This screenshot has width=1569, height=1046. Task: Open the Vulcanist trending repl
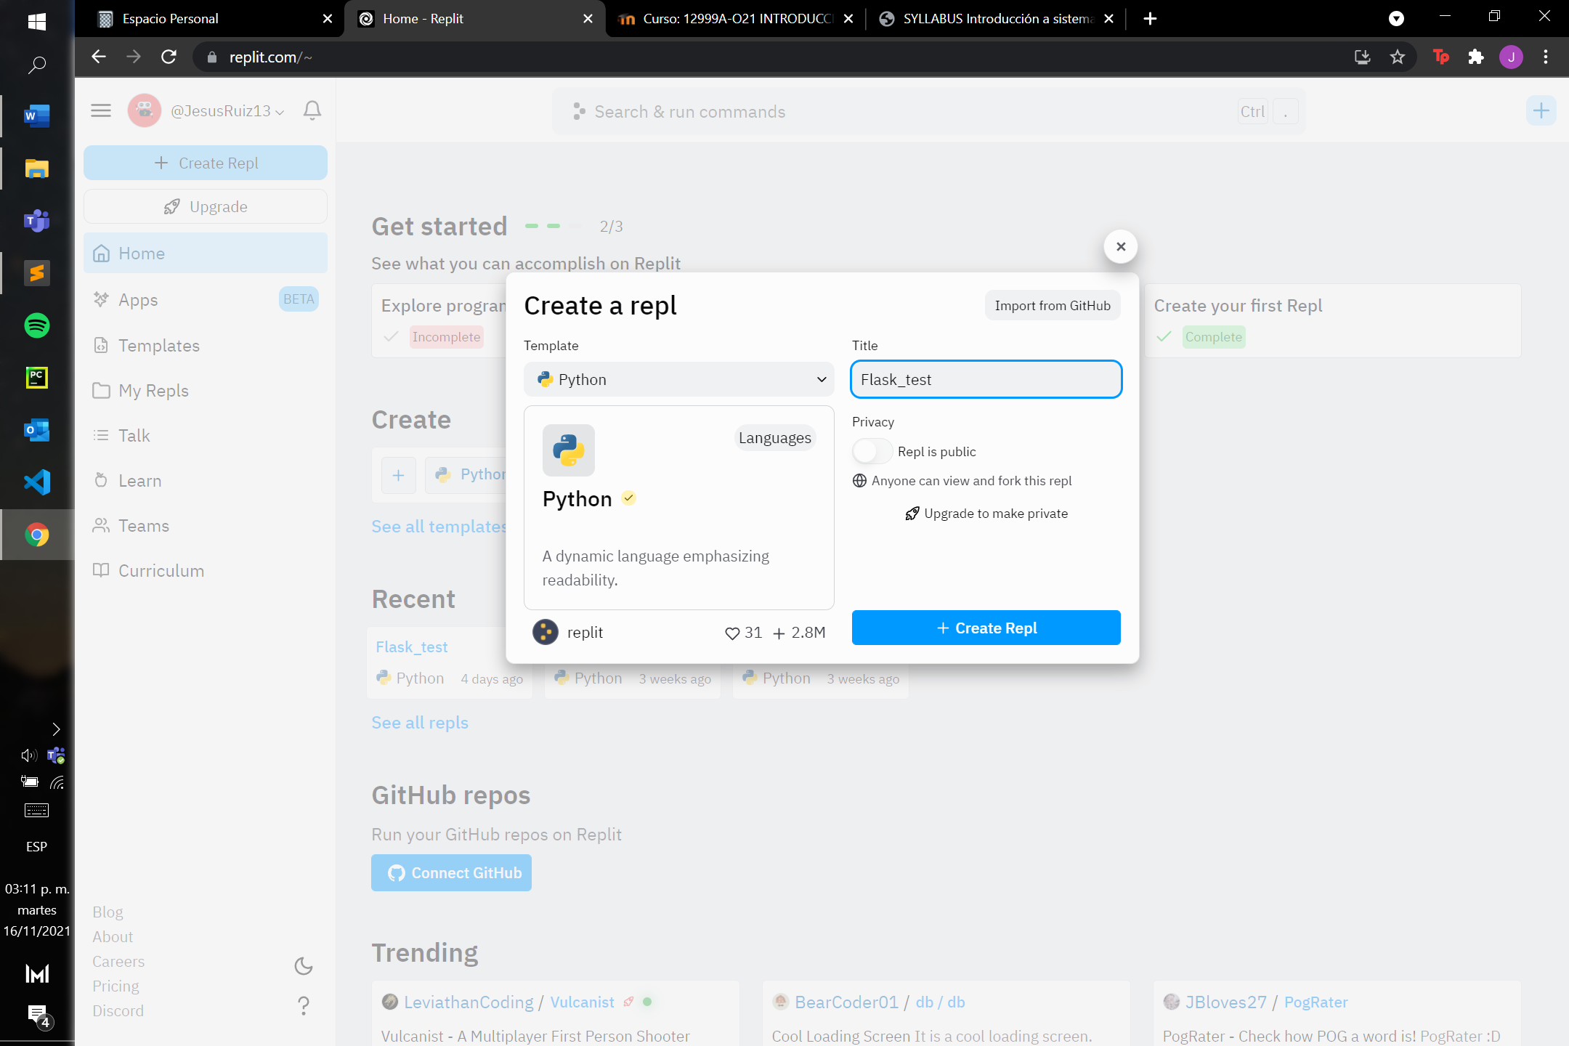[582, 1002]
